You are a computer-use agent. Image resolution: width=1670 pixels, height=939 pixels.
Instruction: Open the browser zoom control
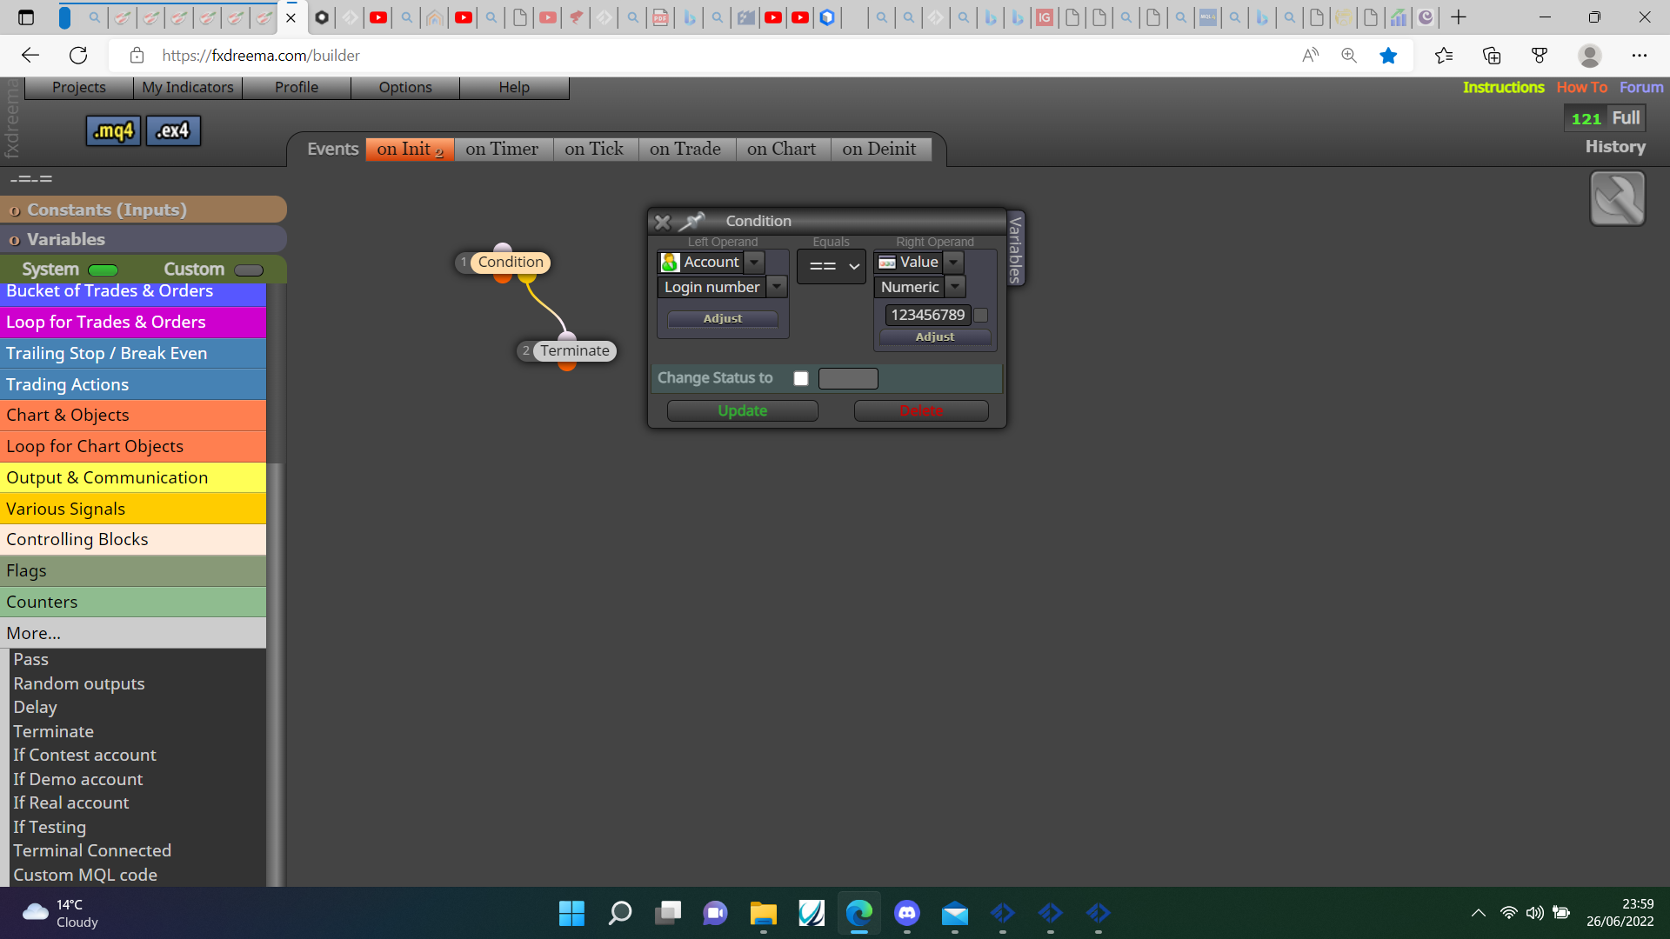[x=1349, y=56]
